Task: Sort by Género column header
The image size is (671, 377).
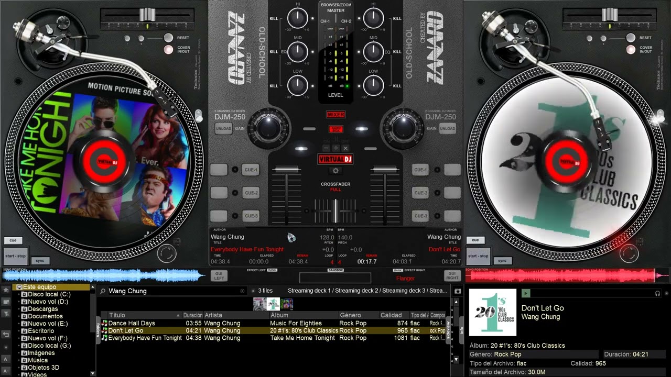Action: pyautogui.click(x=359, y=315)
